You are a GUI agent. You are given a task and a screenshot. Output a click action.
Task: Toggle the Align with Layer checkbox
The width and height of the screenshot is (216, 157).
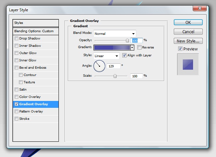pyautogui.click(x=125, y=55)
